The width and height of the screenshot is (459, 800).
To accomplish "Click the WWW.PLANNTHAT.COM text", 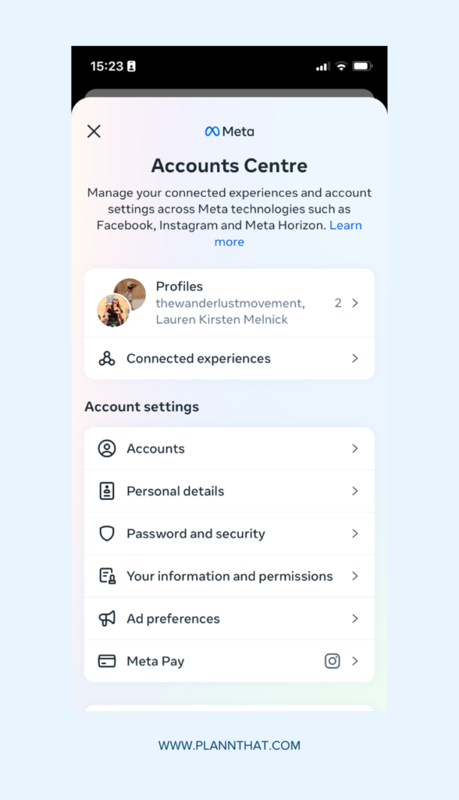I will tap(229, 745).
